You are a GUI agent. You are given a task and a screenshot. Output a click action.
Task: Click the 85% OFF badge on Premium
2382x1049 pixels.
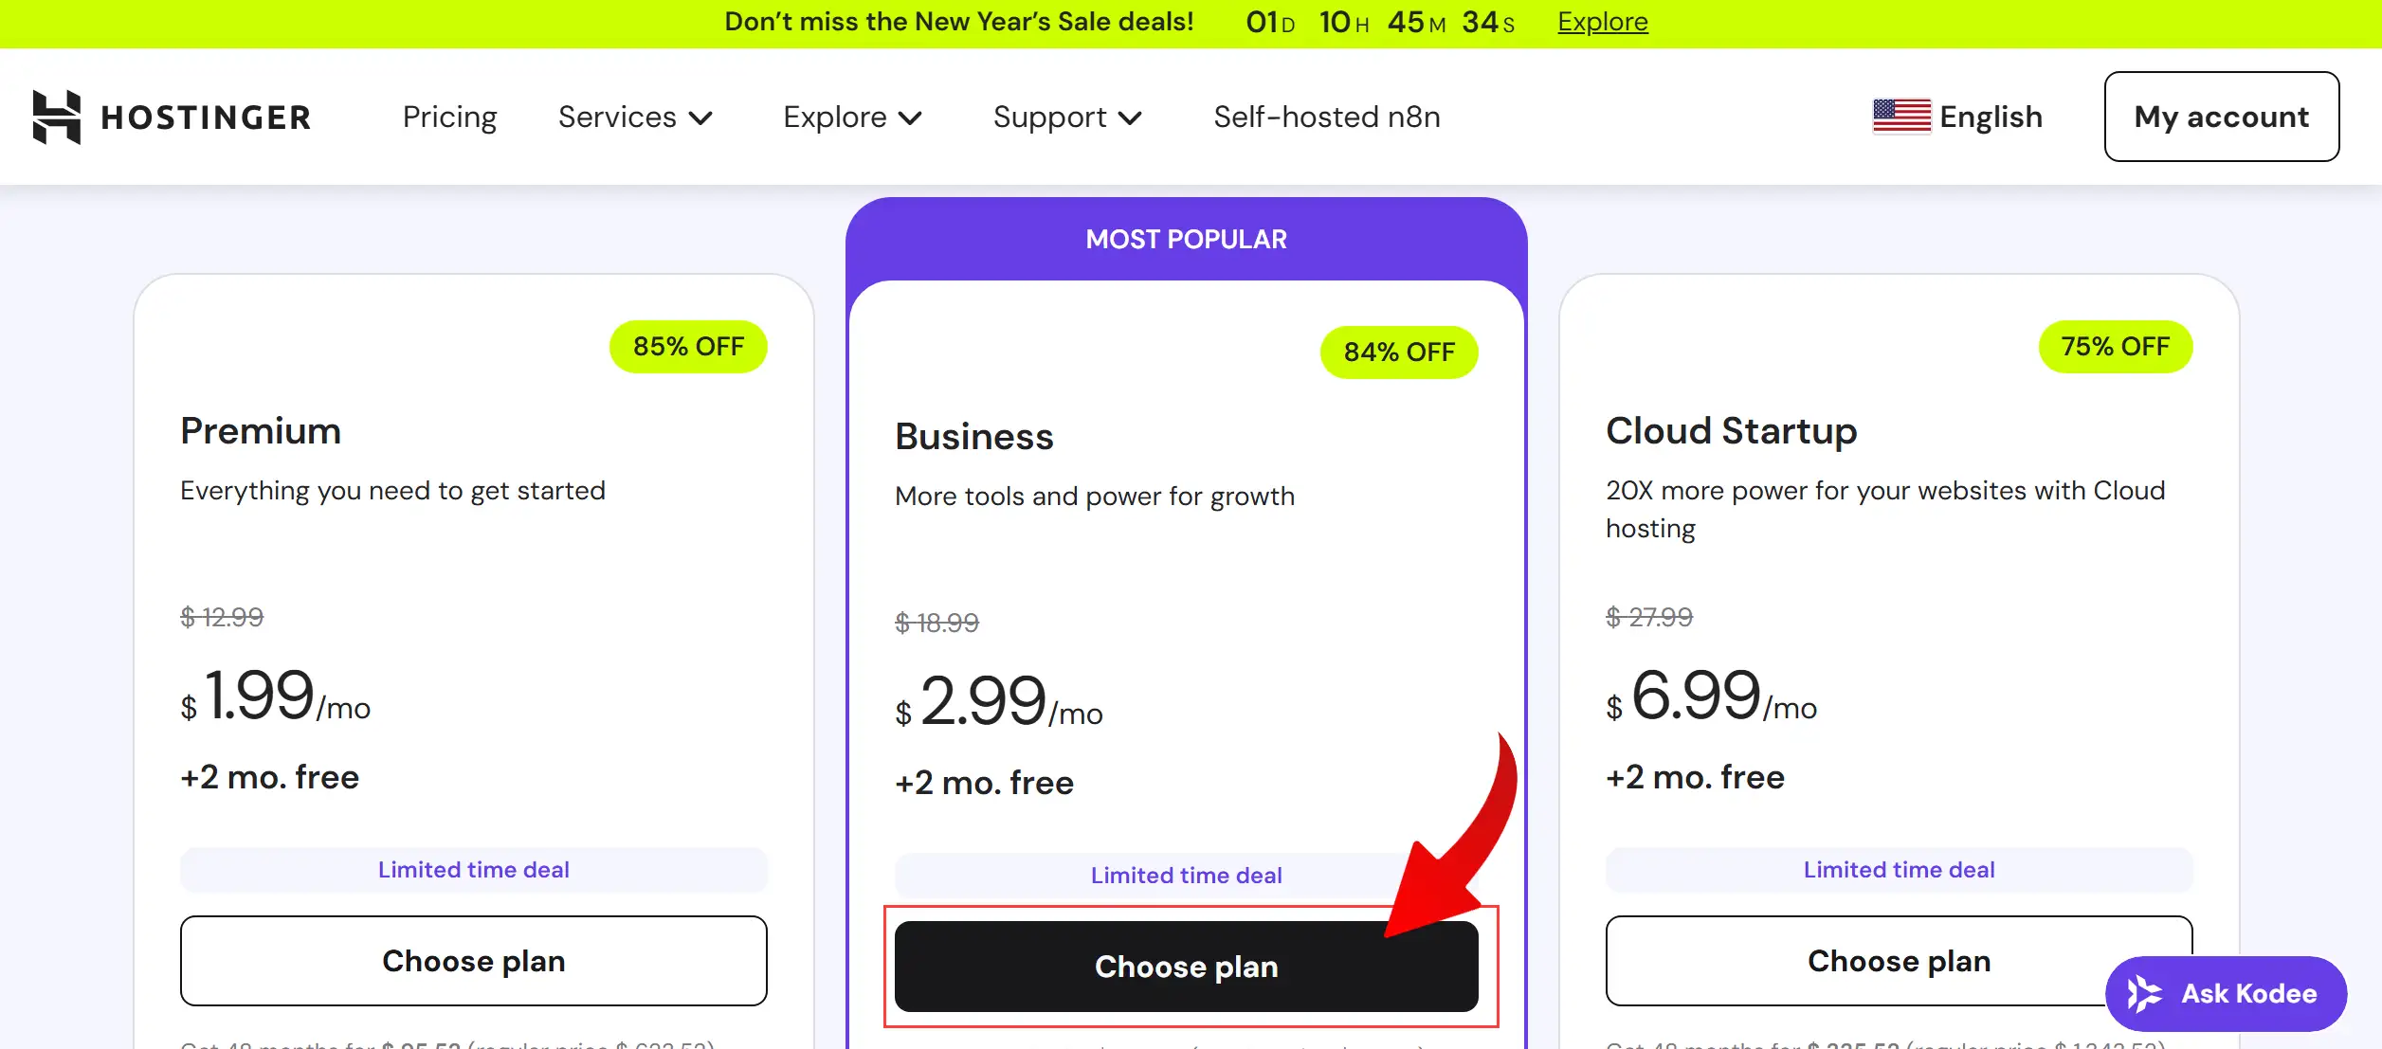tap(688, 346)
